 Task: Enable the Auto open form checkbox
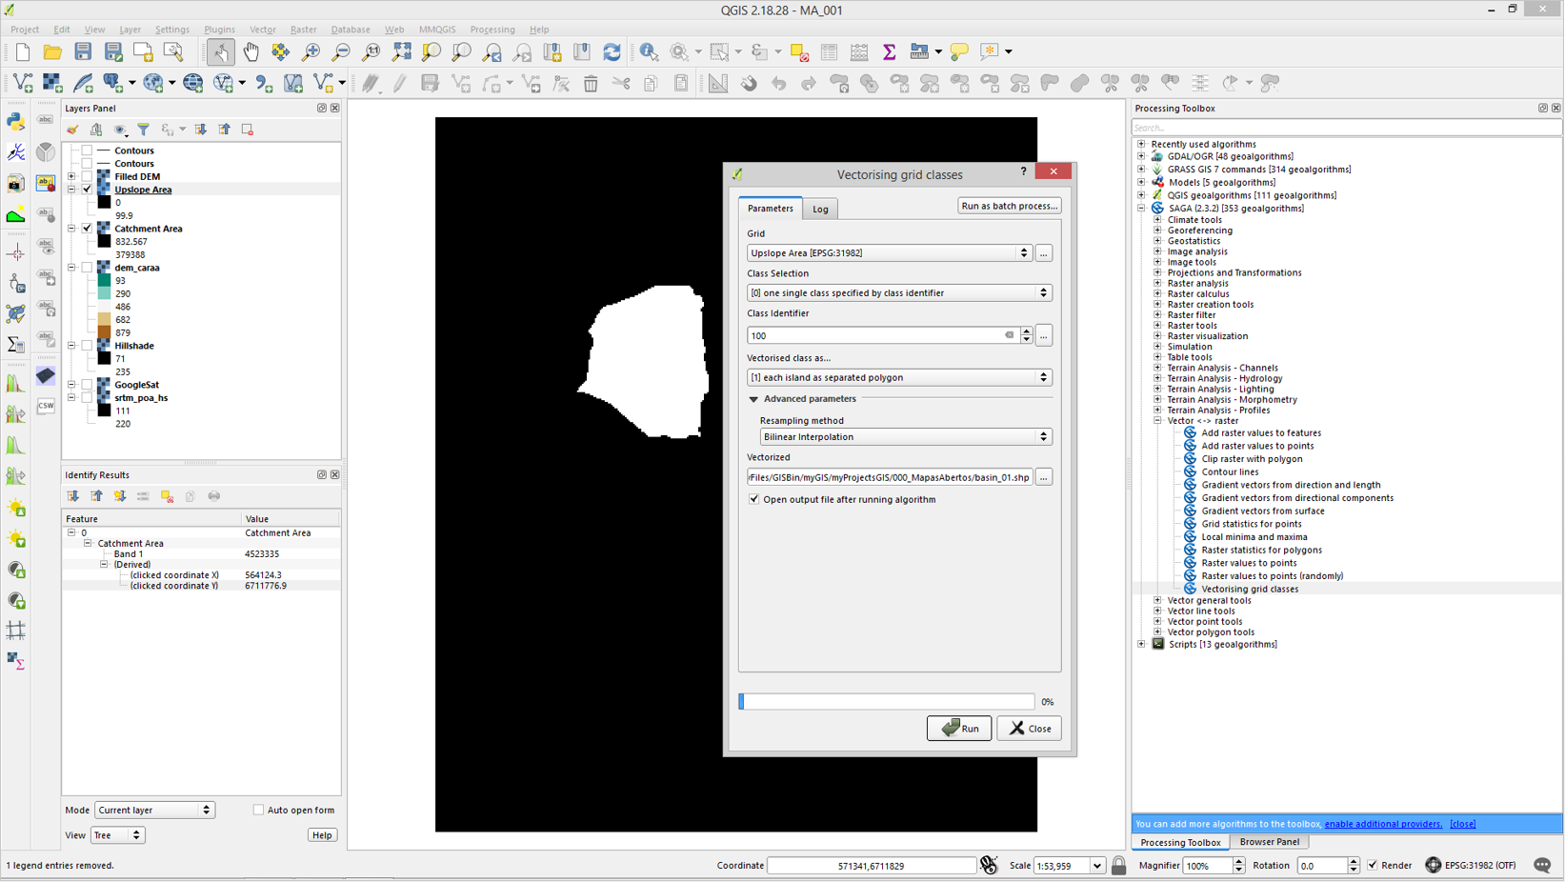click(x=258, y=810)
